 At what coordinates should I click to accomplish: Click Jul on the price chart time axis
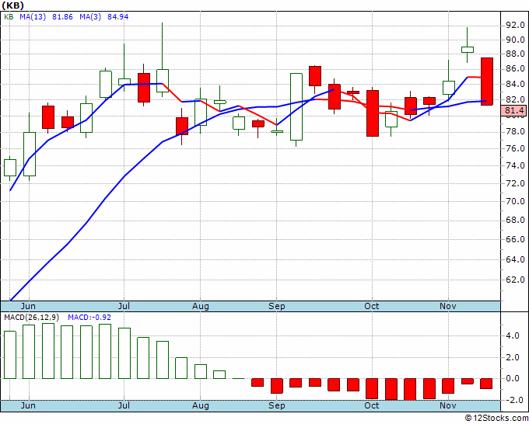(x=124, y=306)
